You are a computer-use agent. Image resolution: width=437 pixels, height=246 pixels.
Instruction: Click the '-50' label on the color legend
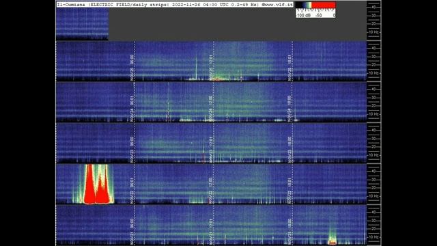[x=318, y=16]
